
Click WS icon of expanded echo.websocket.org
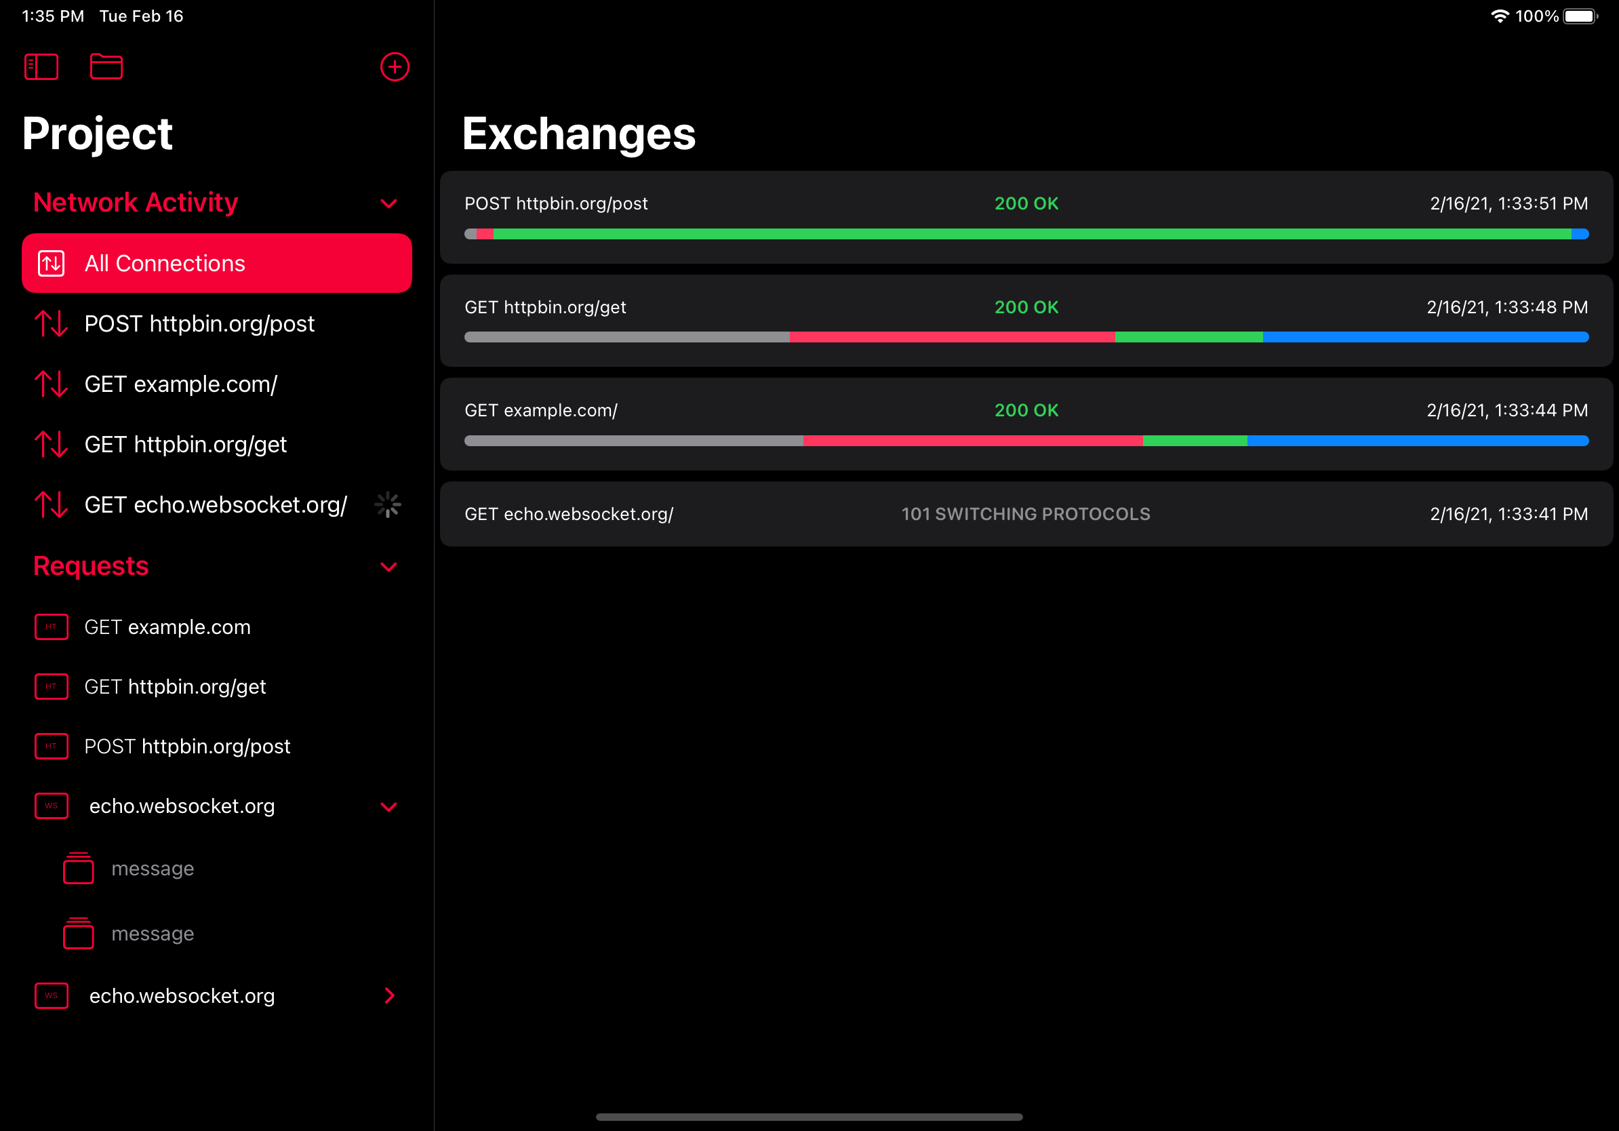51,806
